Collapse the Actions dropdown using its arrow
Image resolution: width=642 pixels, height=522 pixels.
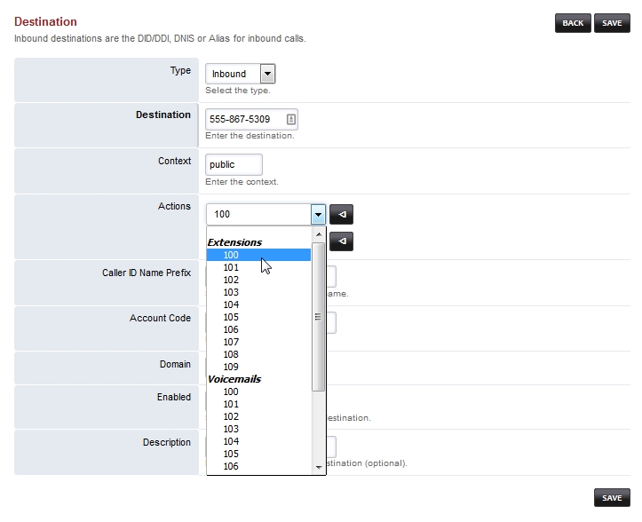point(318,214)
